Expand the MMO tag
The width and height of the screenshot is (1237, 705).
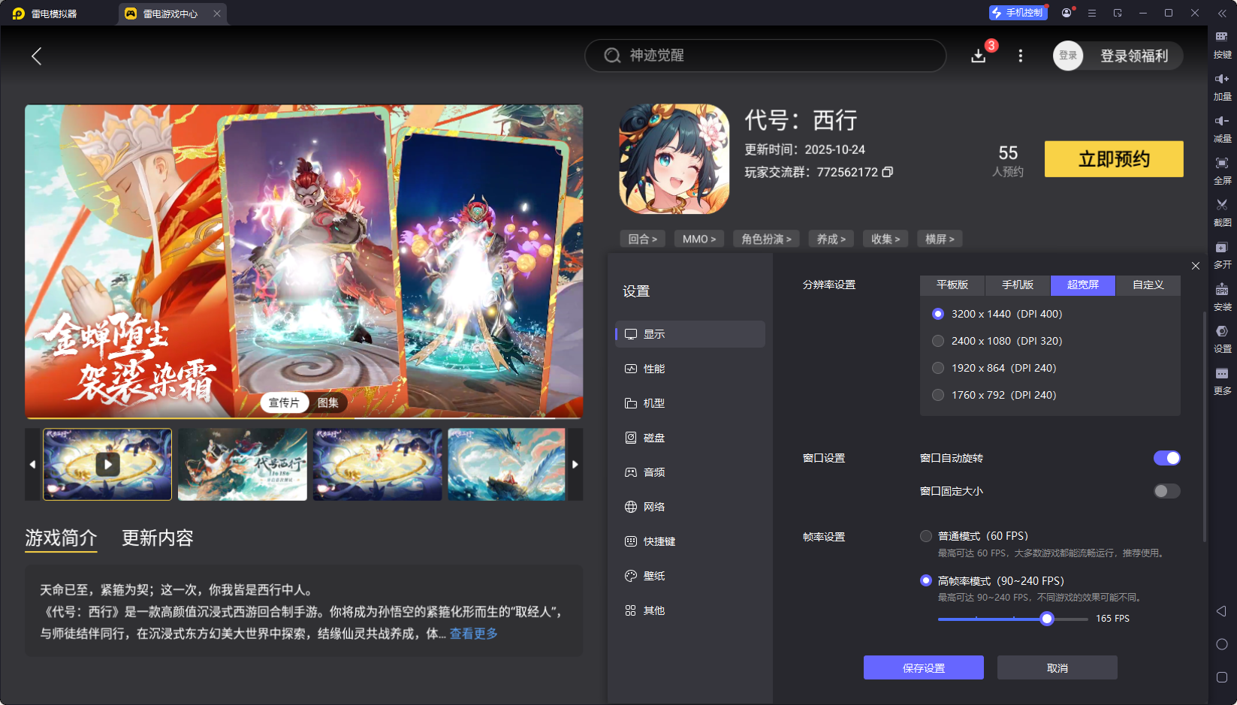[699, 239]
